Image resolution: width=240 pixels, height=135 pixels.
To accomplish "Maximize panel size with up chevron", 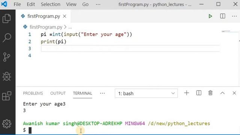I will pos(222,93).
